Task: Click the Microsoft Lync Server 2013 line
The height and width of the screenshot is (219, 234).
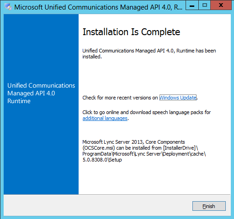Action: coord(133,142)
